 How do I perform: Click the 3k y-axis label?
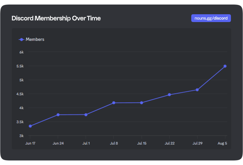click(x=22, y=136)
